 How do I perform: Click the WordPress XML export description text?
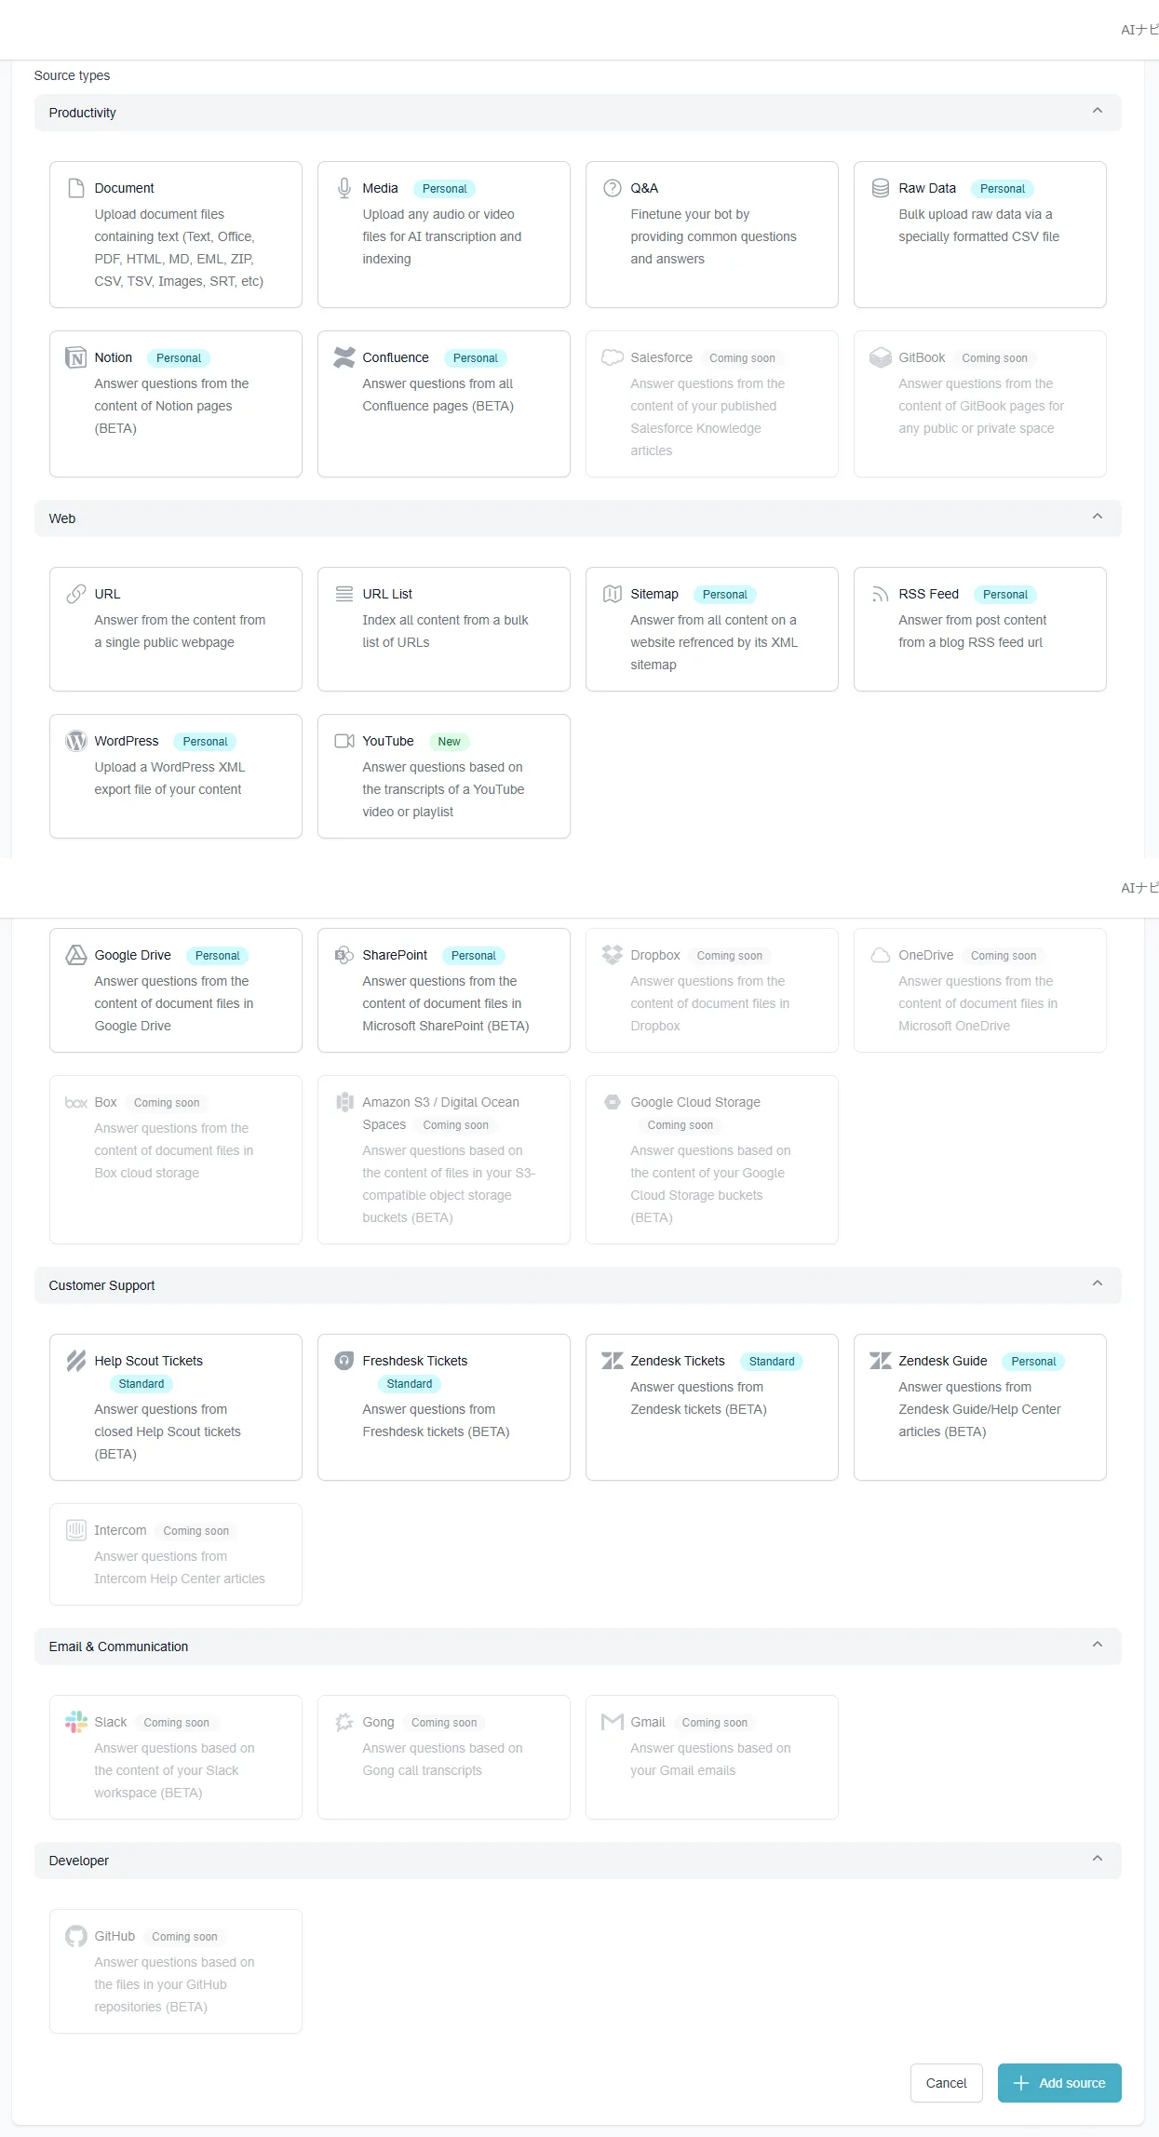click(169, 778)
